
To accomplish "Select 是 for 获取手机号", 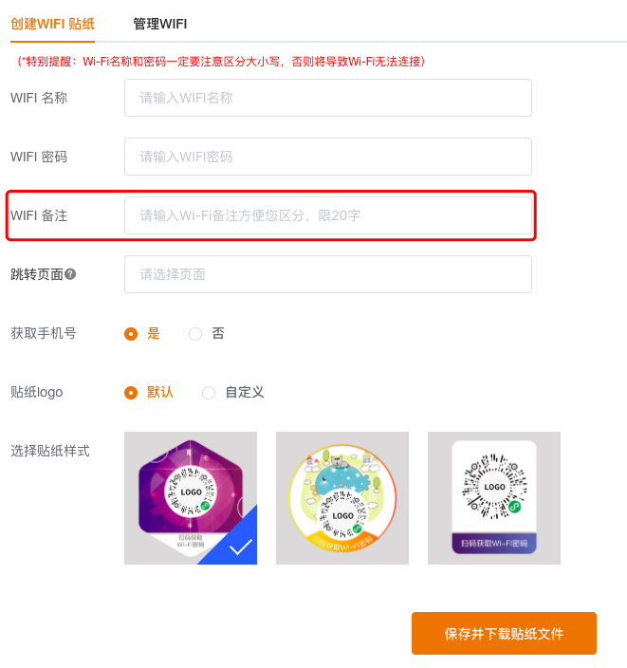I will pos(131,334).
